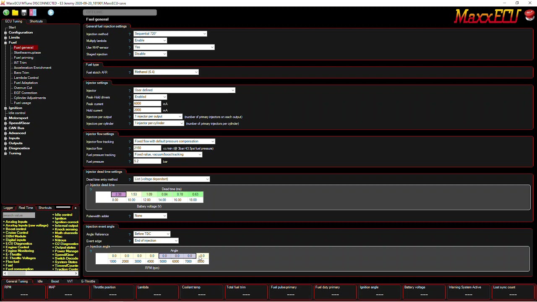Click the help question mark for Peak current
The width and height of the screenshot is (537, 302).
pos(130,104)
